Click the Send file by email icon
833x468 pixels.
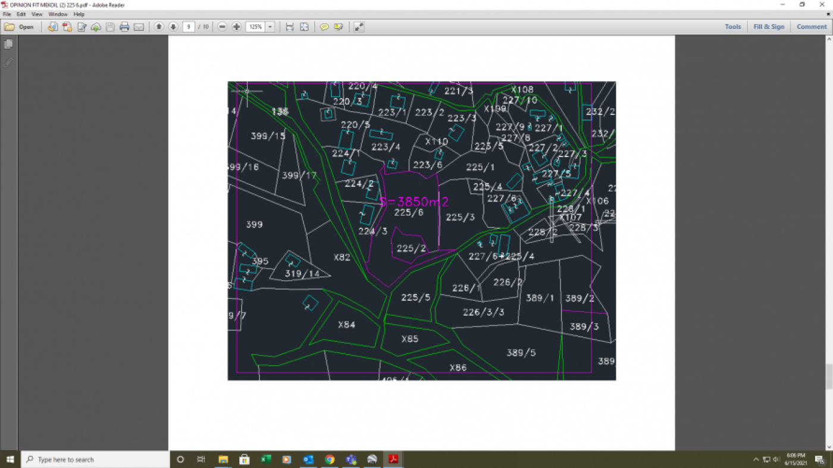(139, 27)
